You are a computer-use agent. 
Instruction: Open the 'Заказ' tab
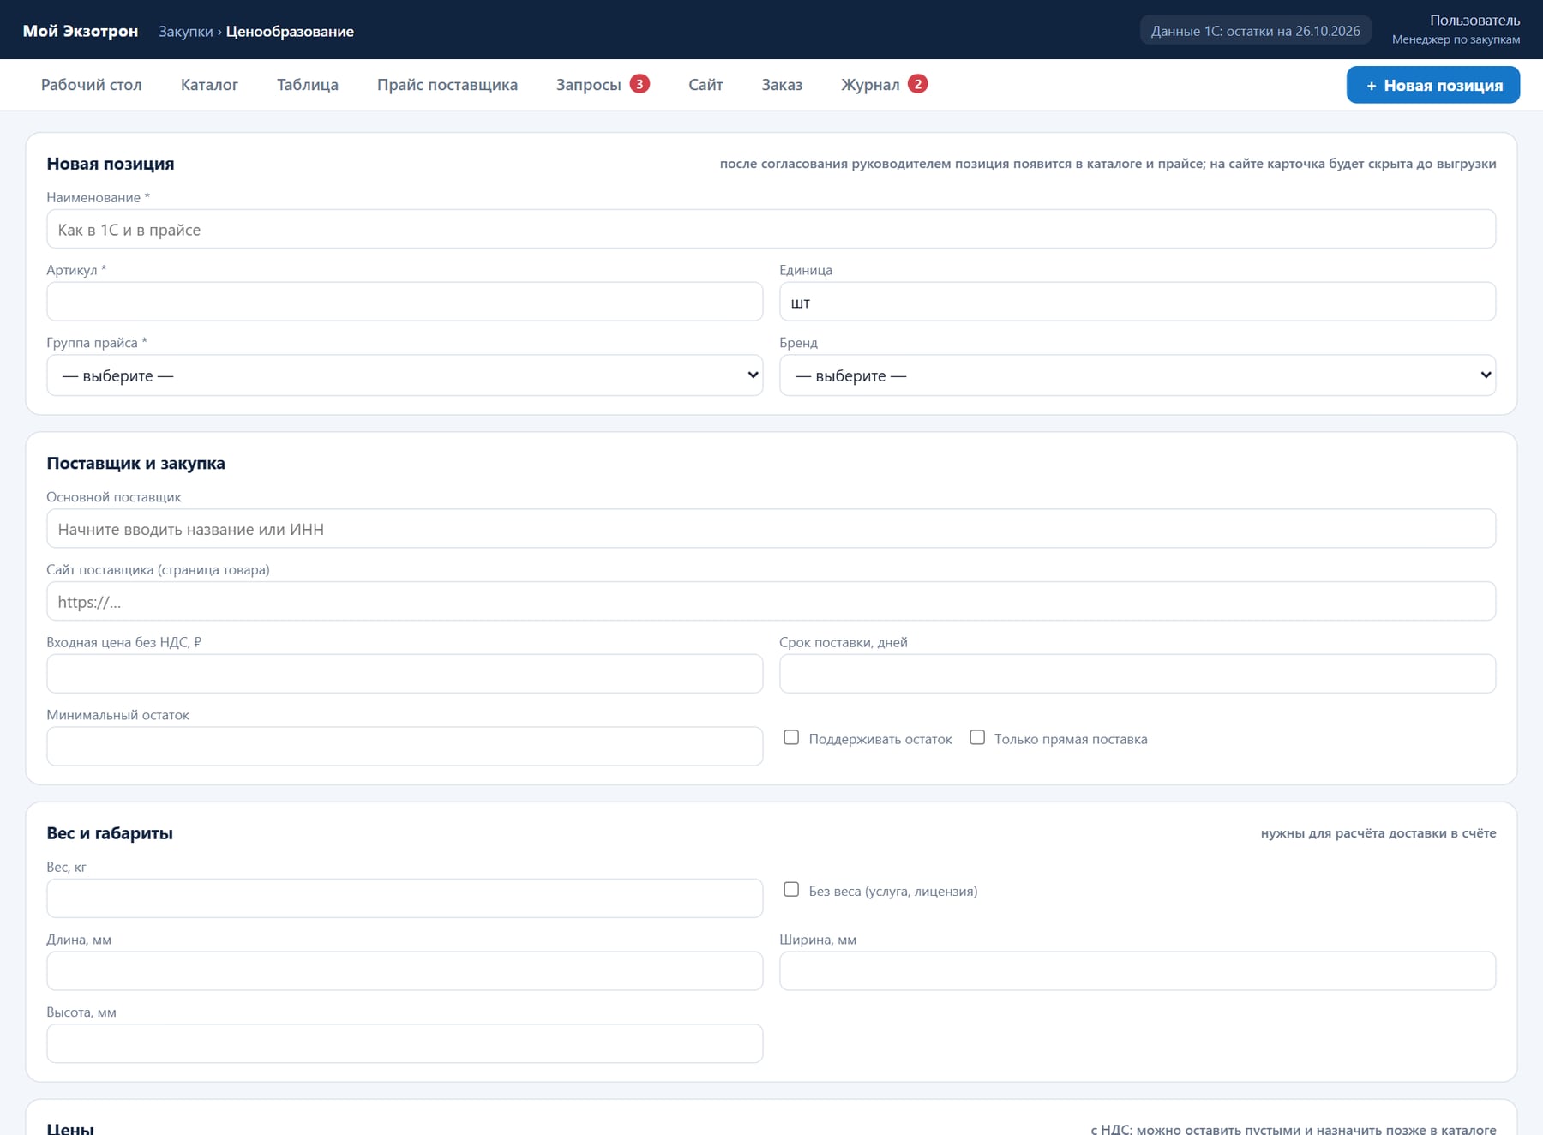782,85
